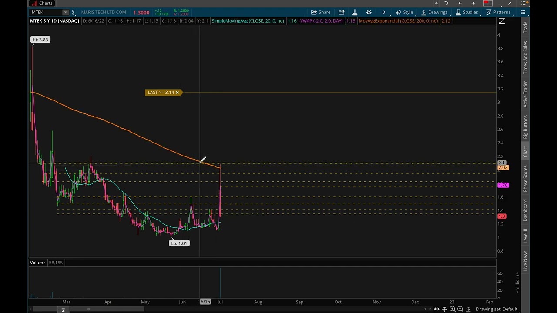Image resolution: width=557 pixels, height=313 pixels.
Task: Click the 6/16 date marker on time axis
Action: click(x=205, y=302)
